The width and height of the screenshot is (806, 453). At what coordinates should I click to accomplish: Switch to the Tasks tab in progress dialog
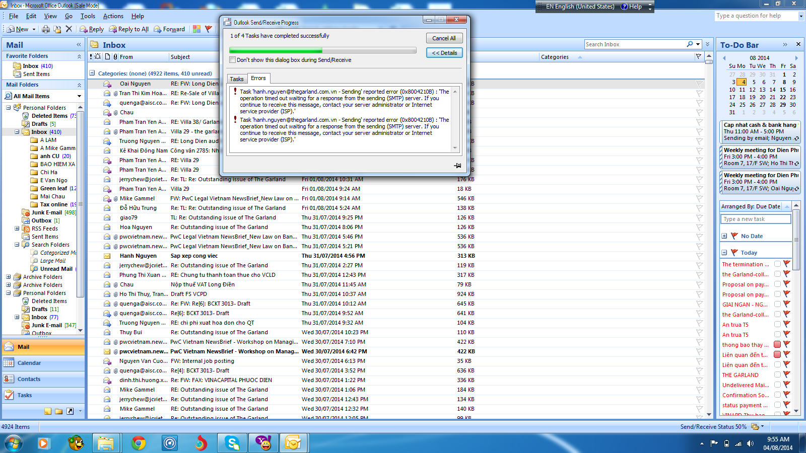pyautogui.click(x=237, y=79)
